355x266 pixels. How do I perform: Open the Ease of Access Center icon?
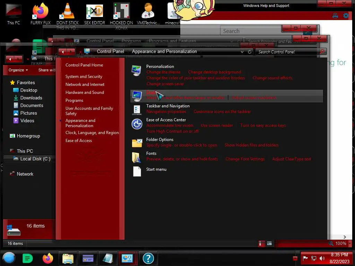(137, 124)
